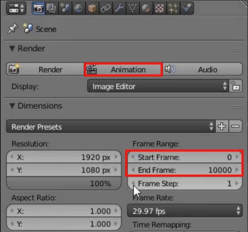Screen dimensions: 248x232
Task: Click the Frame Step field
Action: [185, 183]
